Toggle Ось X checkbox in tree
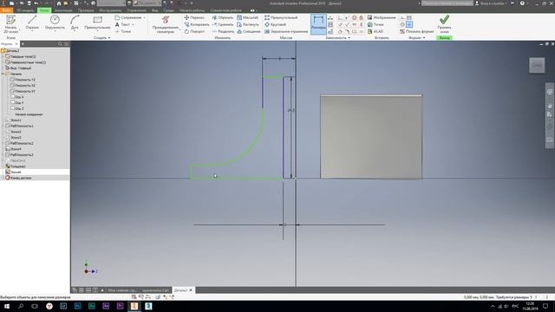 [x=13, y=96]
